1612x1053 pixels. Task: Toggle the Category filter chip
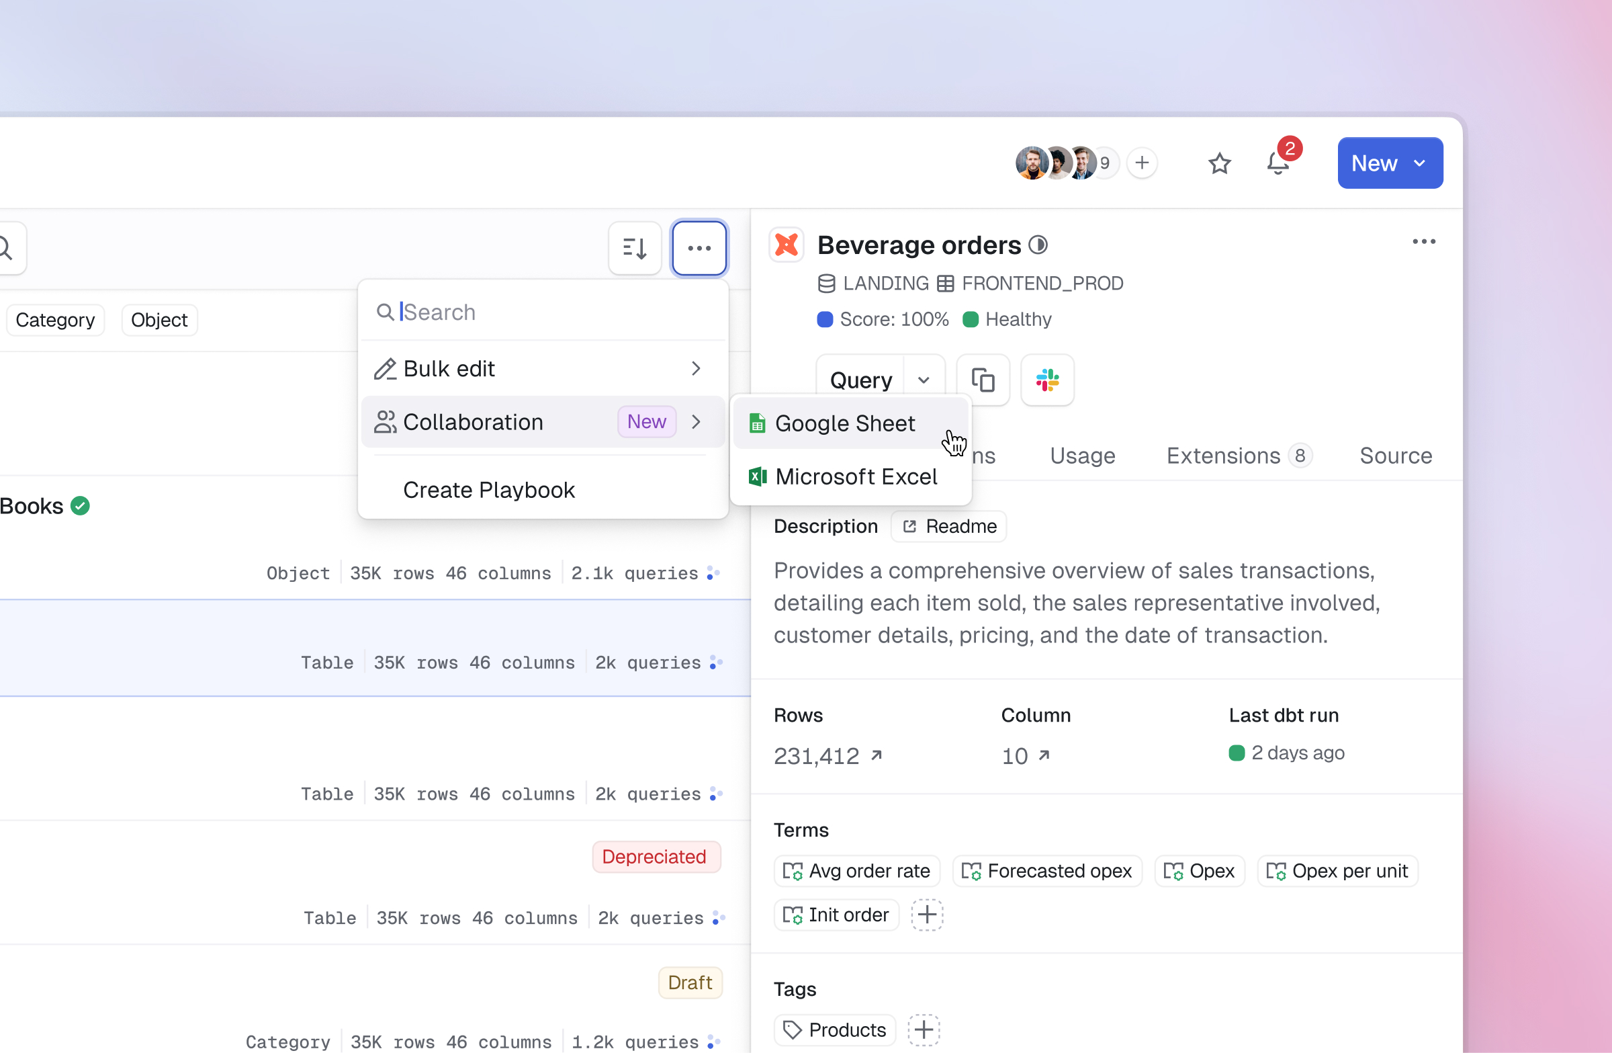pyautogui.click(x=55, y=320)
